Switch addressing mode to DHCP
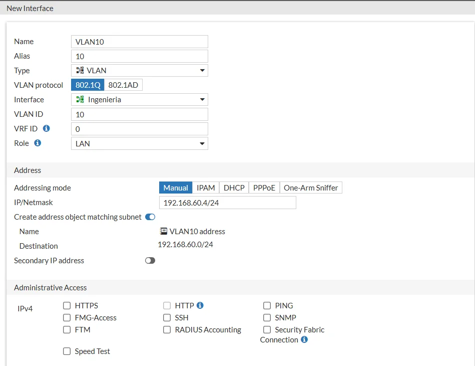This screenshot has width=475, height=366. point(234,188)
